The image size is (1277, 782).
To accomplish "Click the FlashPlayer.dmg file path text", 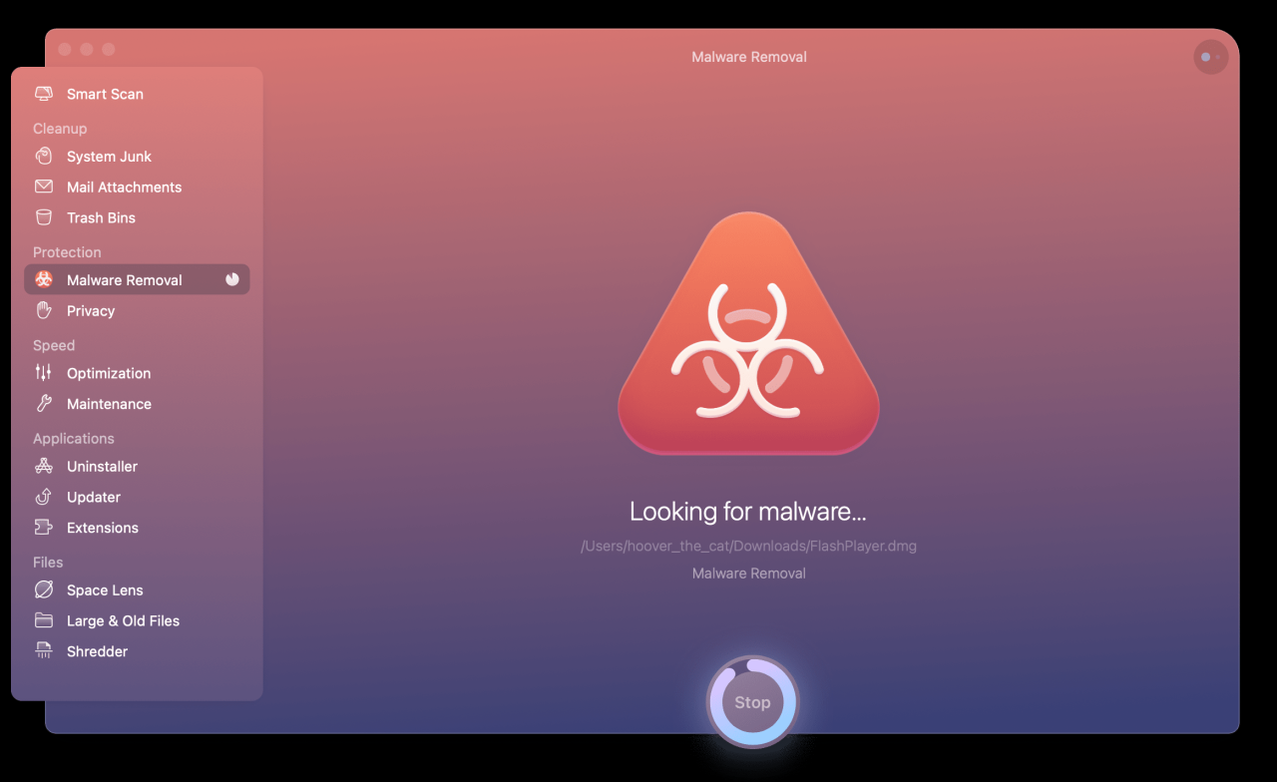I will (x=748, y=546).
